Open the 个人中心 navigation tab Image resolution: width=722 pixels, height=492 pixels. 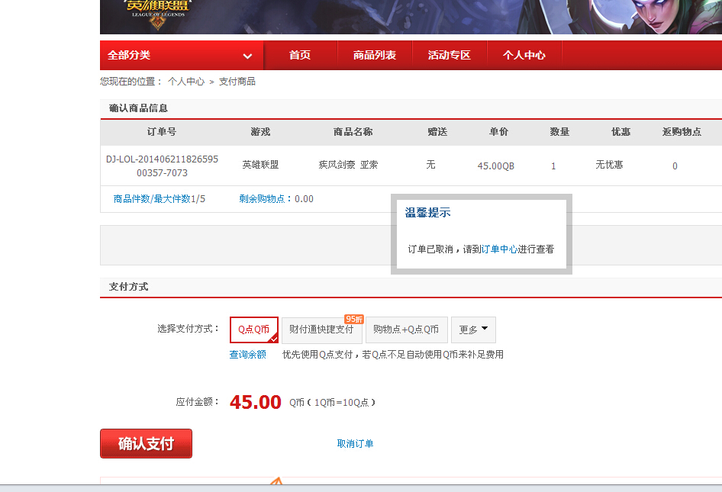click(524, 55)
